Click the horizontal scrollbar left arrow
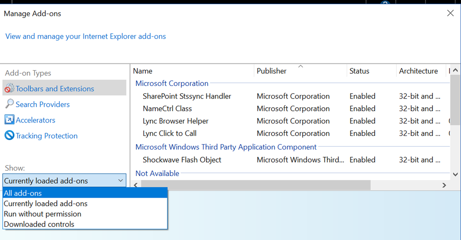The image size is (461, 240). pos(136,185)
